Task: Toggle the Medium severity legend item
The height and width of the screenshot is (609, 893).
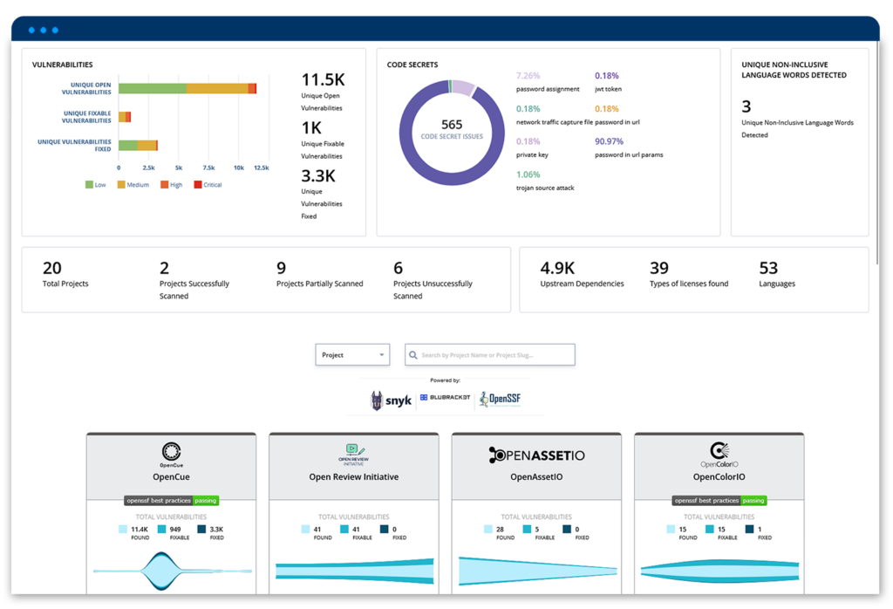Action: point(133,184)
